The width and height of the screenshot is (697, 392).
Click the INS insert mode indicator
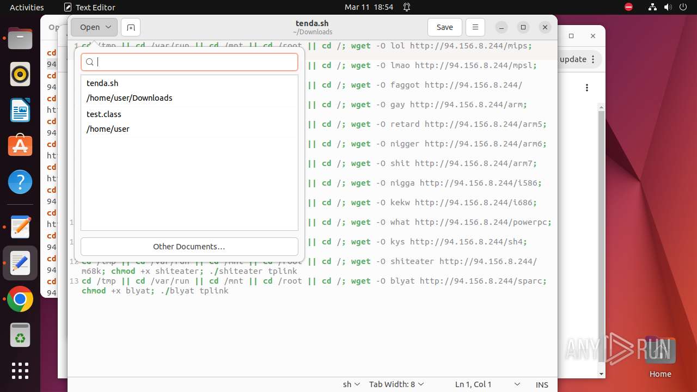pyautogui.click(x=542, y=384)
